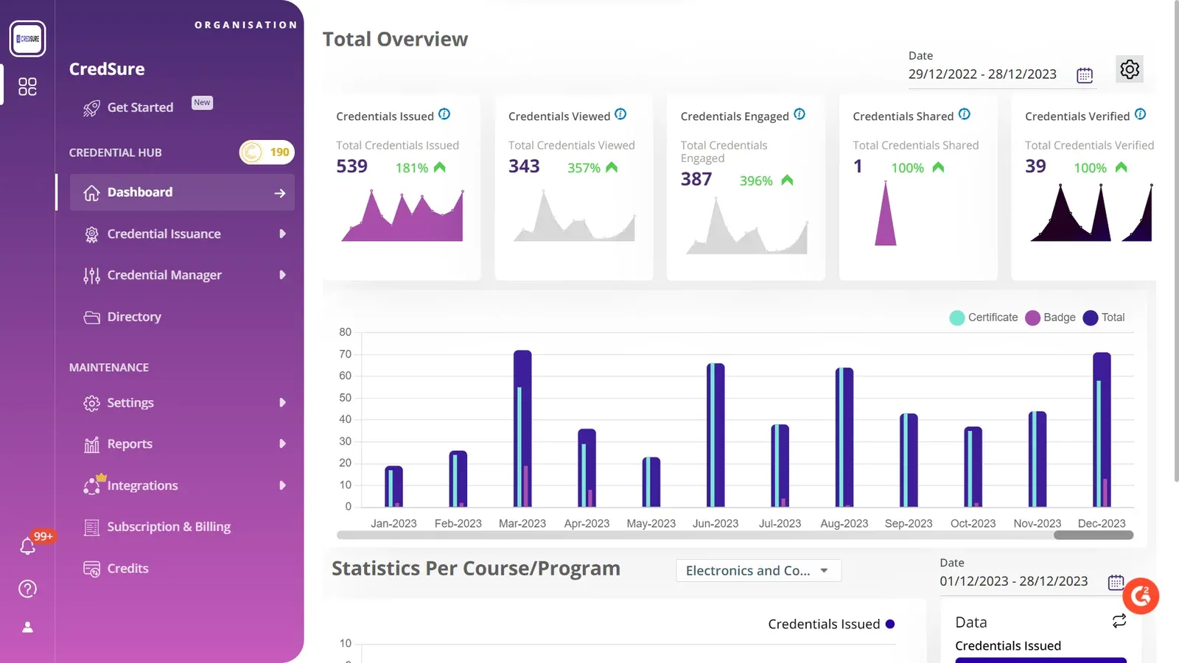Click the Mar-2023 bar in chart
The height and width of the screenshot is (663, 1179).
(x=522, y=429)
